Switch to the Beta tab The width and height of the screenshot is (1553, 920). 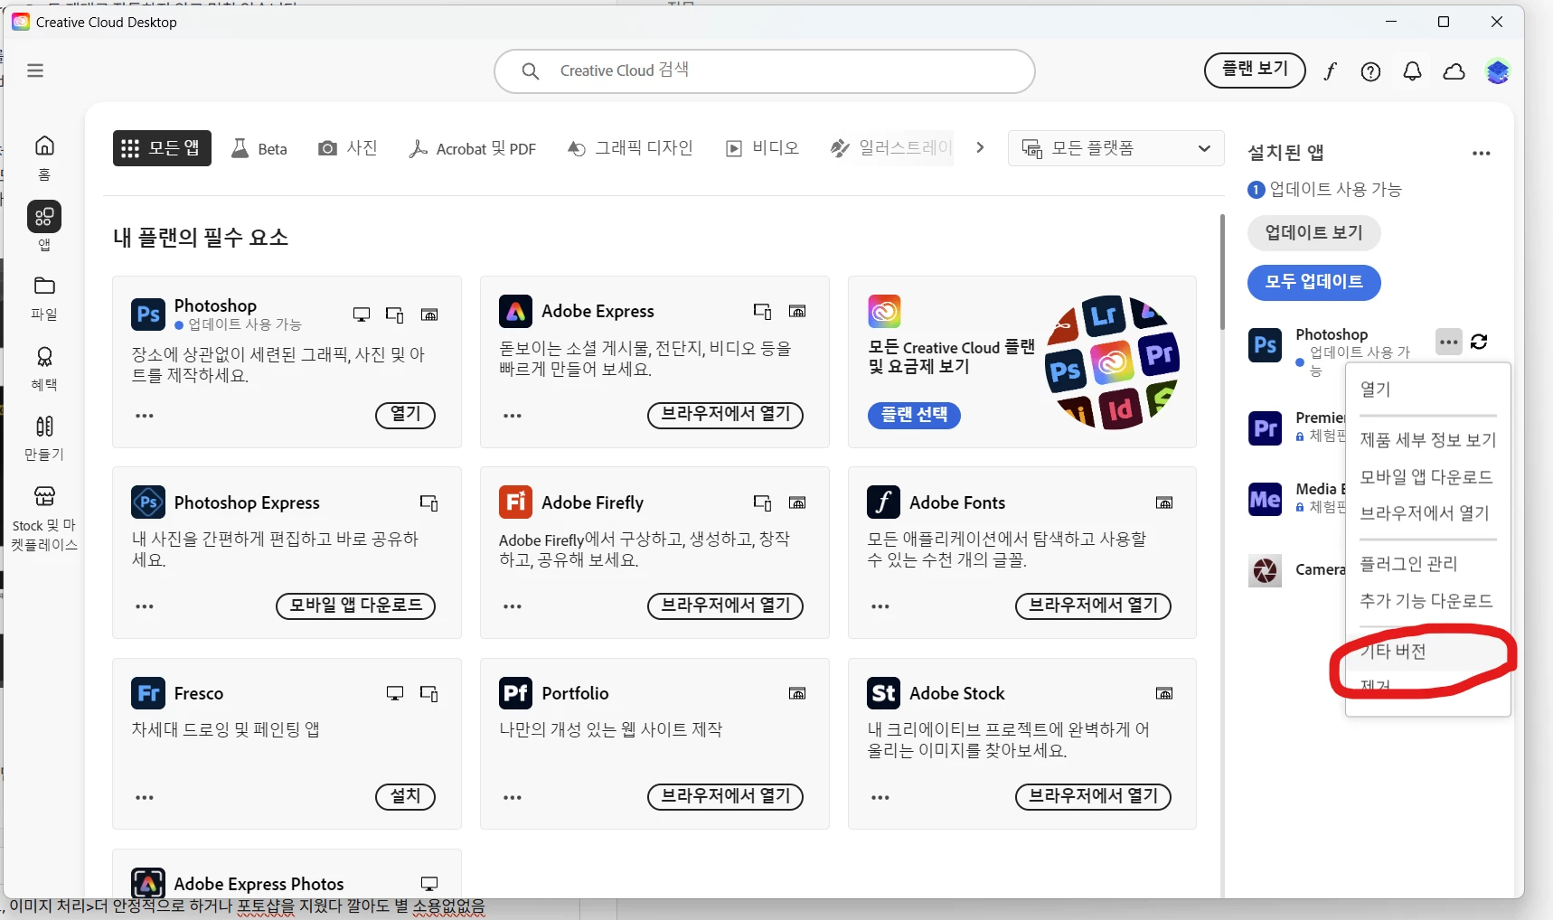click(x=259, y=148)
